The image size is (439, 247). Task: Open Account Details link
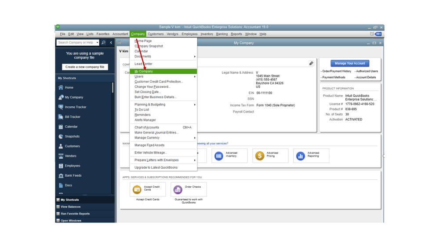(x=365, y=77)
